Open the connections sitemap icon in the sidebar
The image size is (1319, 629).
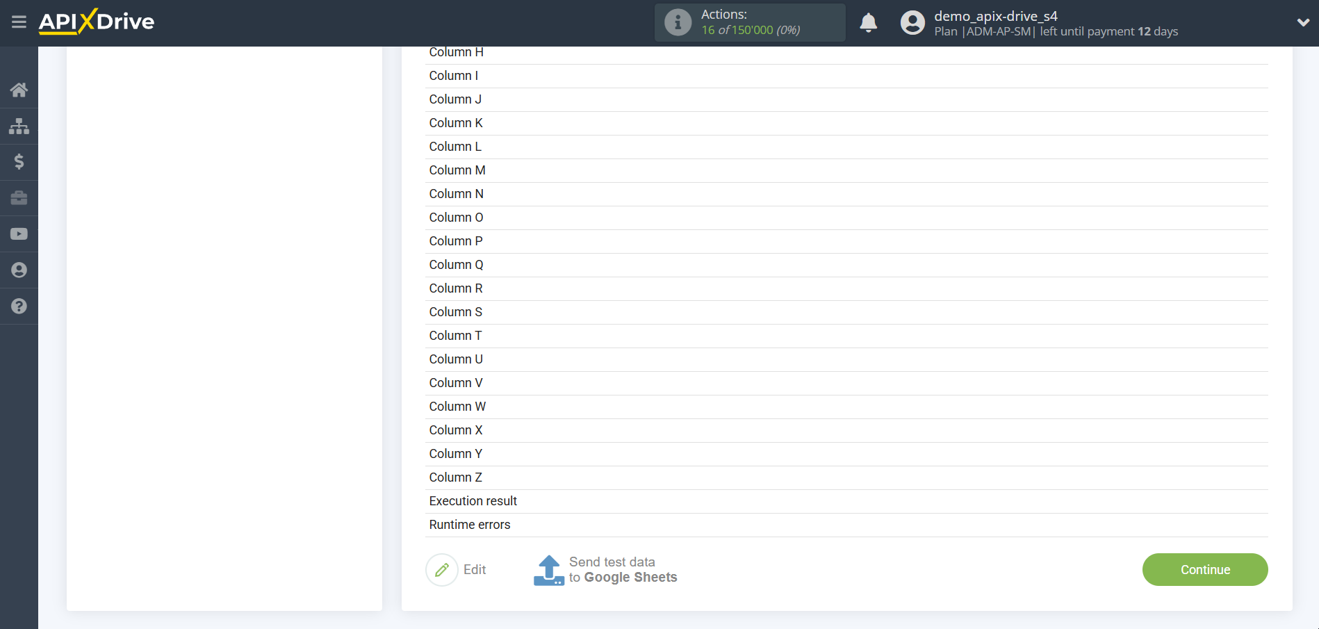[x=19, y=126]
